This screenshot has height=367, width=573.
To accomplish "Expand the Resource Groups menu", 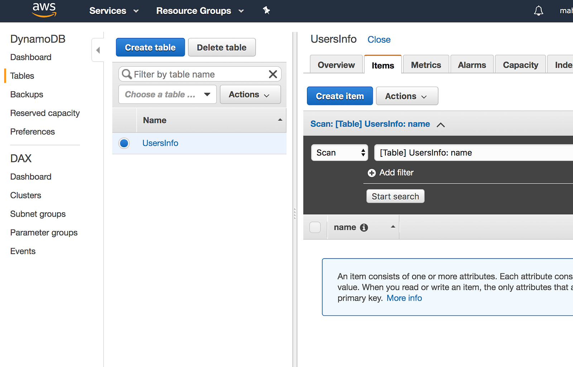I will (200, 11).
